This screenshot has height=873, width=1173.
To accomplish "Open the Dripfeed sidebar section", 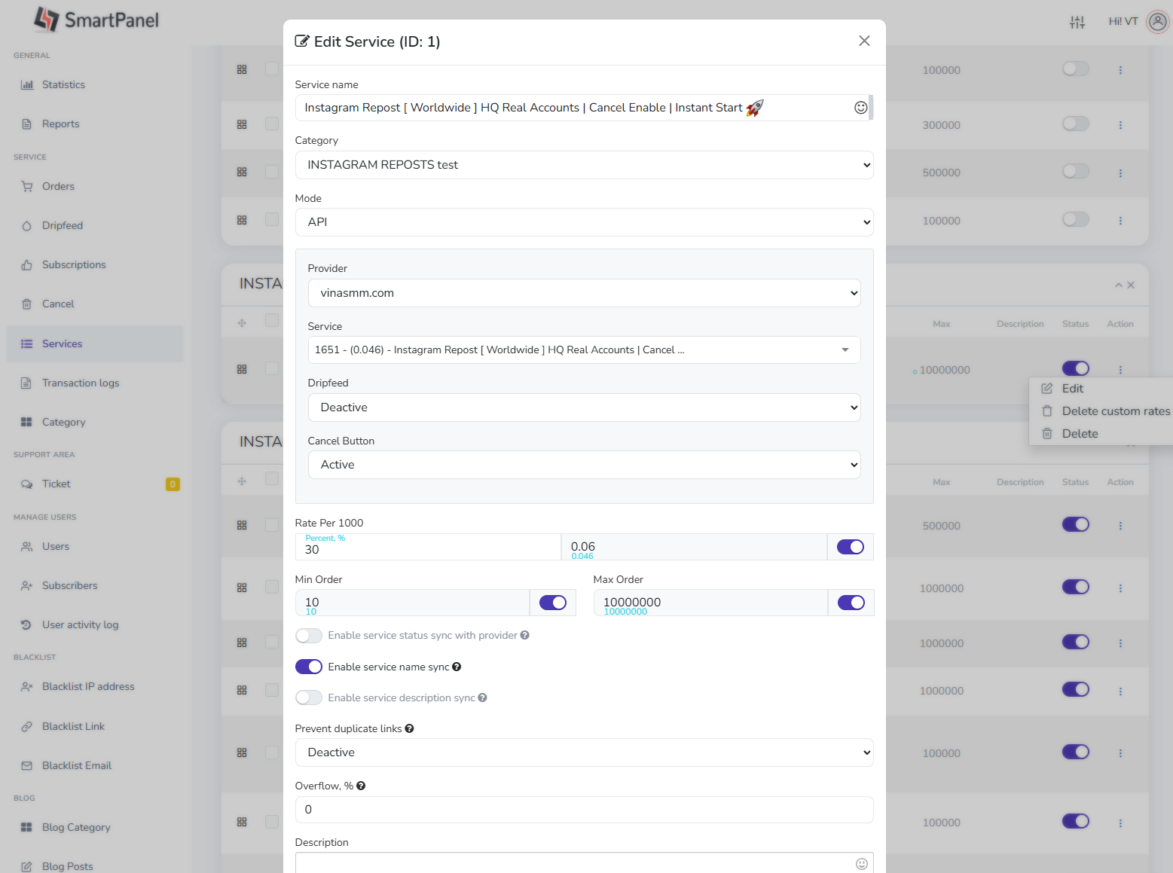I will coord(63,225).
